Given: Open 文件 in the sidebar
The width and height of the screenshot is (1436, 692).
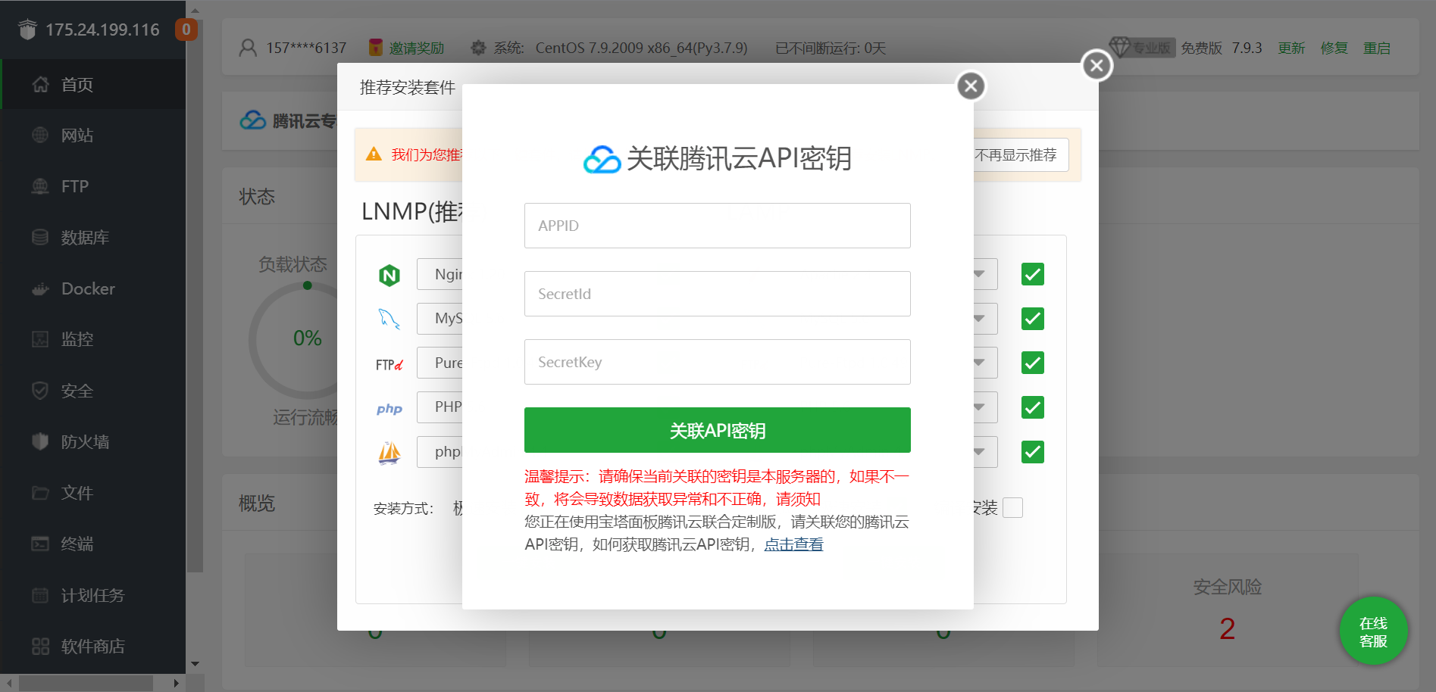Looking at the screenshot, I should point(92,493).
